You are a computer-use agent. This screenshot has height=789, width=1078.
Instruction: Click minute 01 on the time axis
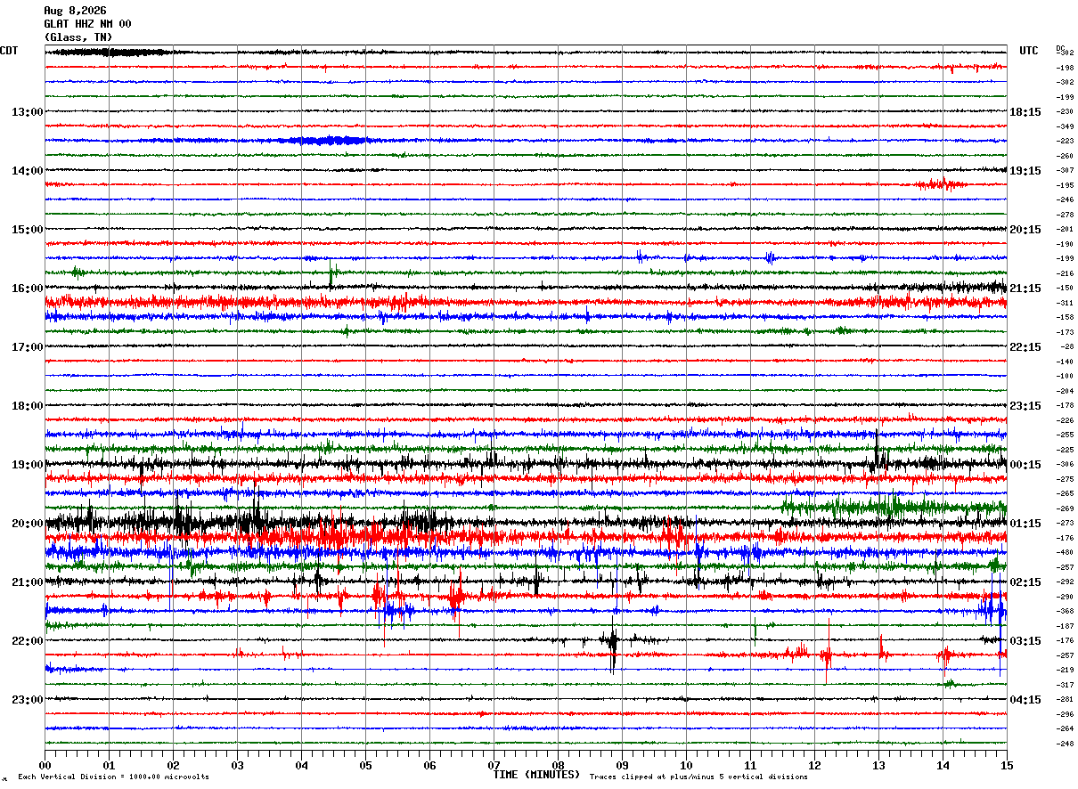pyautogui.click(x=109, y=766)
